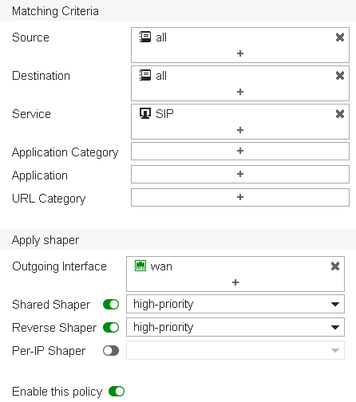Screen dimensions: 356x402
Task: Open the Shared Shaper high-priority dropdown
Action: 235,304
